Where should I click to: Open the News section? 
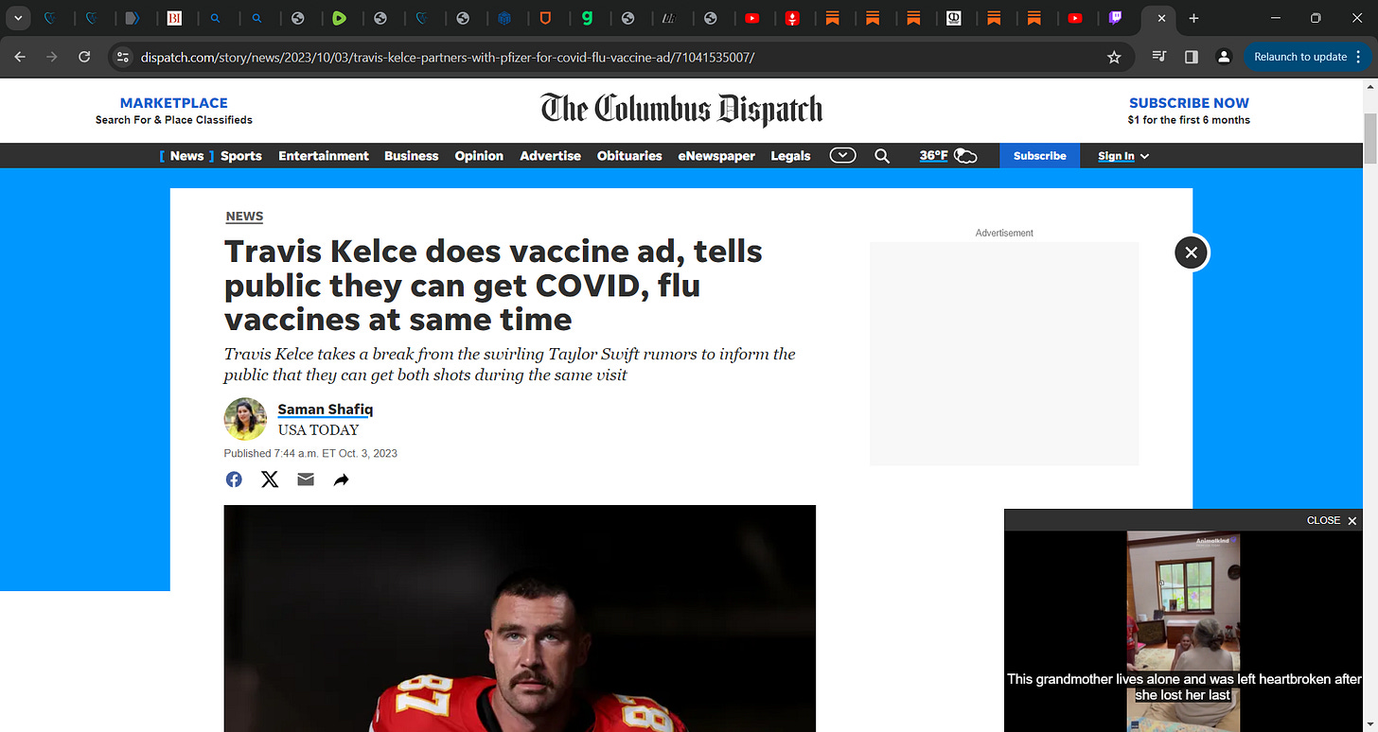click(x=186, y=156)
